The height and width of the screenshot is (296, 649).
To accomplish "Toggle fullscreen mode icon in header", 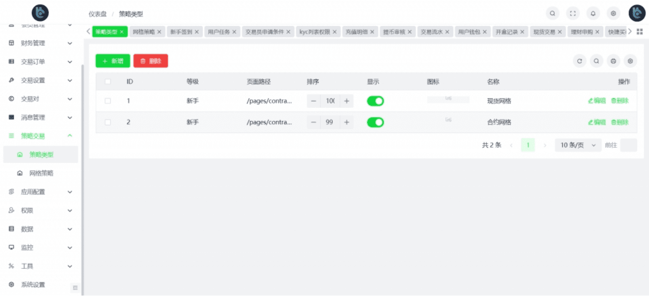I will coord(572,13).
